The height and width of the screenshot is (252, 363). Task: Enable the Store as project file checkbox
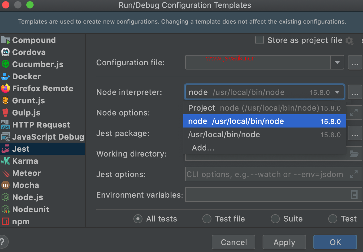click(260, 40)
